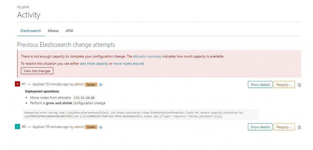Switch to the Elasticsearch tab
313x150 pixels.
(31, 31)
